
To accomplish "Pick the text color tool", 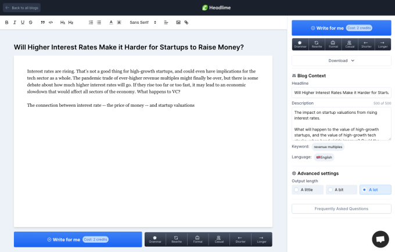I will pos(111,22).
